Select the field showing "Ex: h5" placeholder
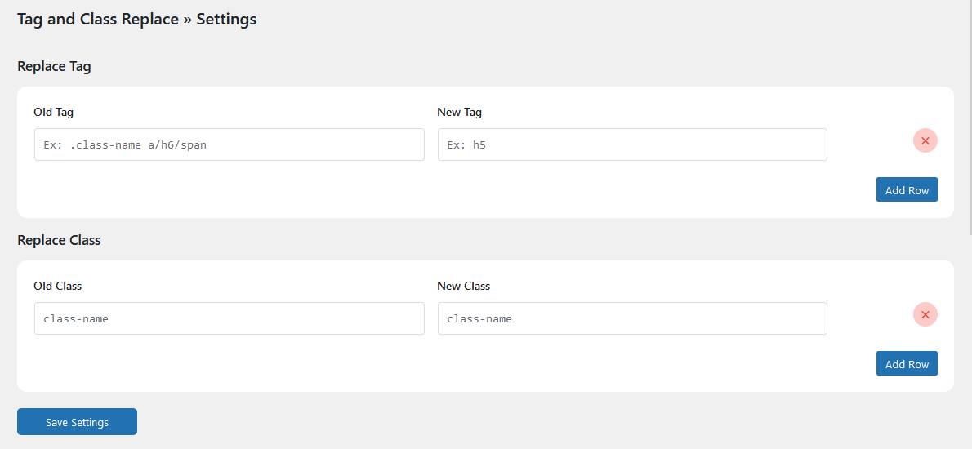The height and width of the screenshot is (449, 972). point(631,144)
